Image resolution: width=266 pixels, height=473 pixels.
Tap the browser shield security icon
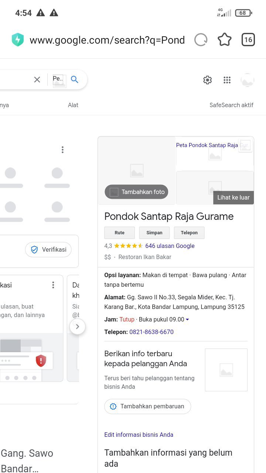click(18, 40)
